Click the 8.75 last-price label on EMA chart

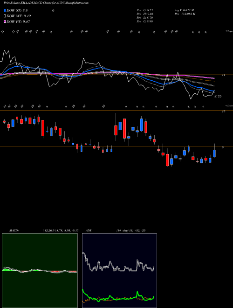point(218,97)
